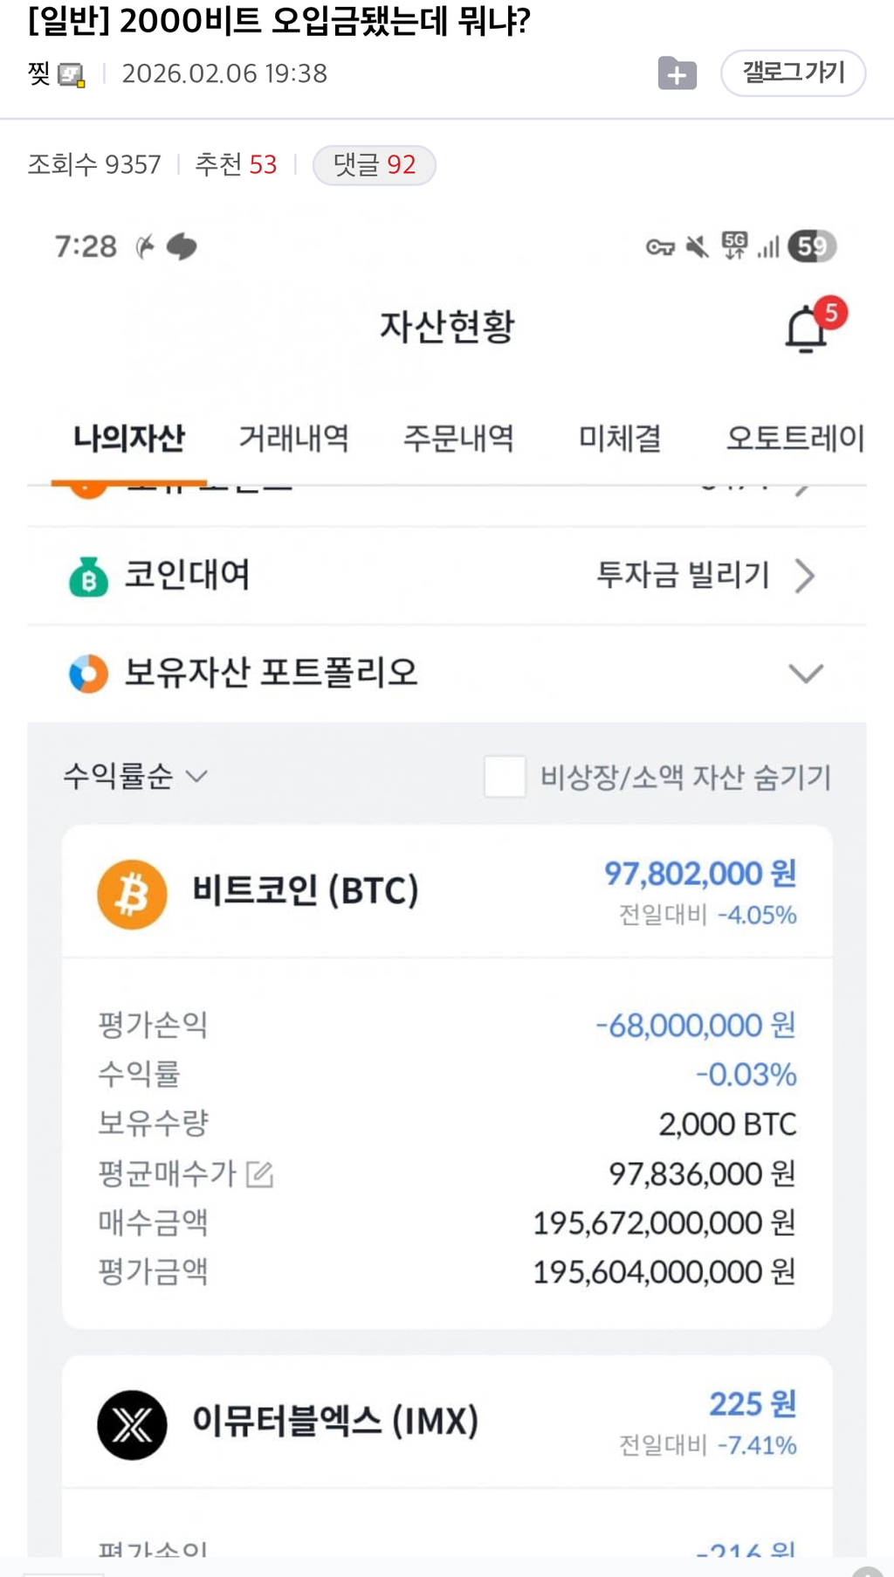Tick the hide delisted/small assets checkbox
Viewport: 894px width, 1577px height.
[x=505, y=776]
